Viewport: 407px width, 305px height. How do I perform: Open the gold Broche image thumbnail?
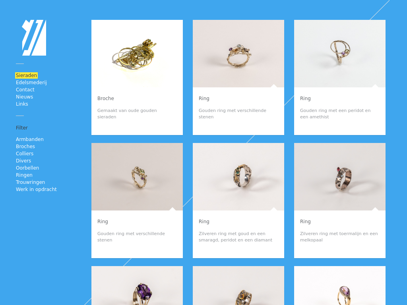point(137,54)
